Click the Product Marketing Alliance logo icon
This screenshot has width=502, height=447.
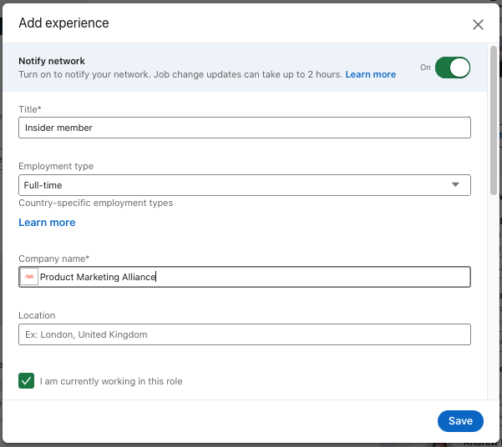[x=29, y=277]
